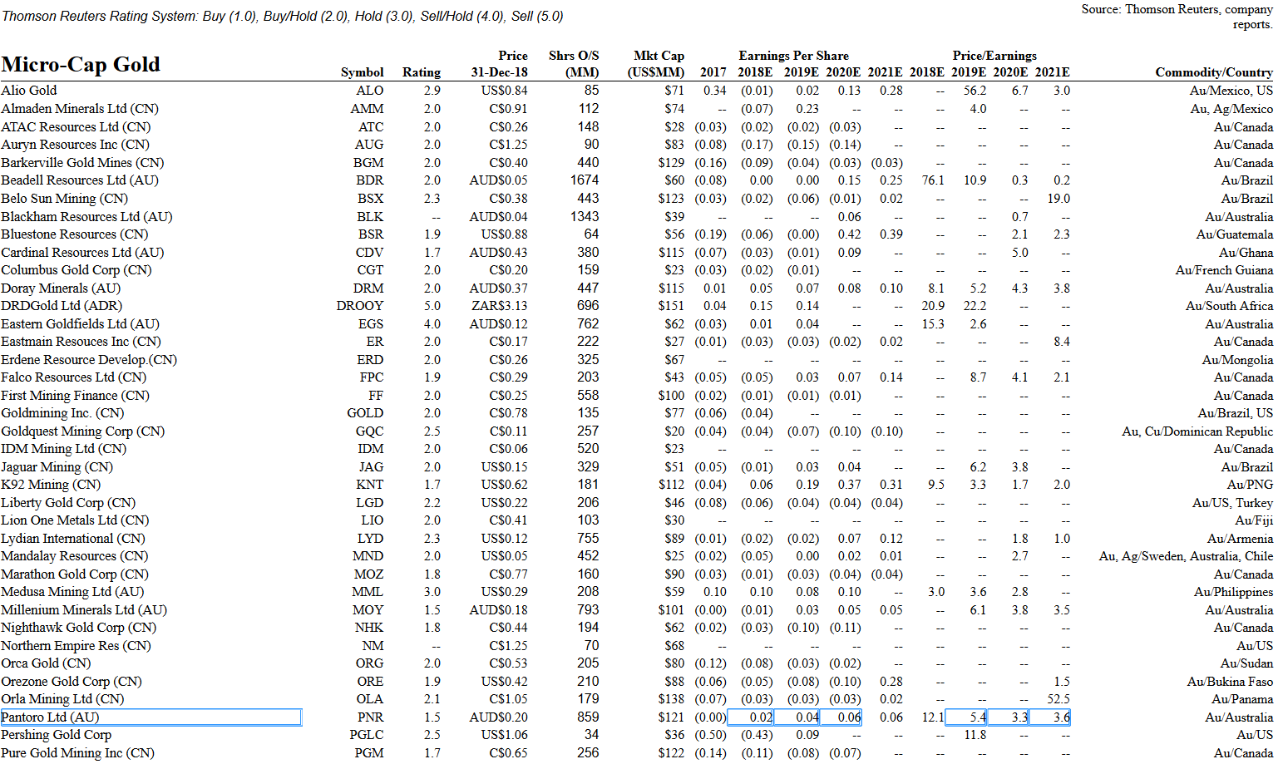
Task: Click the "Eastern Goldfields Ltd (AU)" company name
Action: point(80,324)
